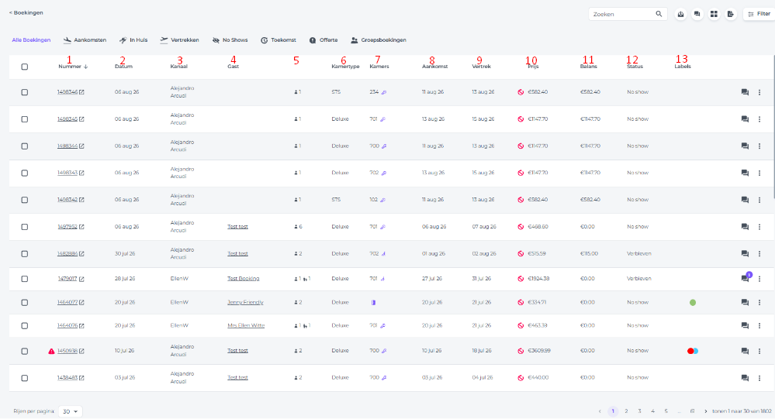Click the export document icon
This screenshot has width=775, height=419.
[731, 14]
